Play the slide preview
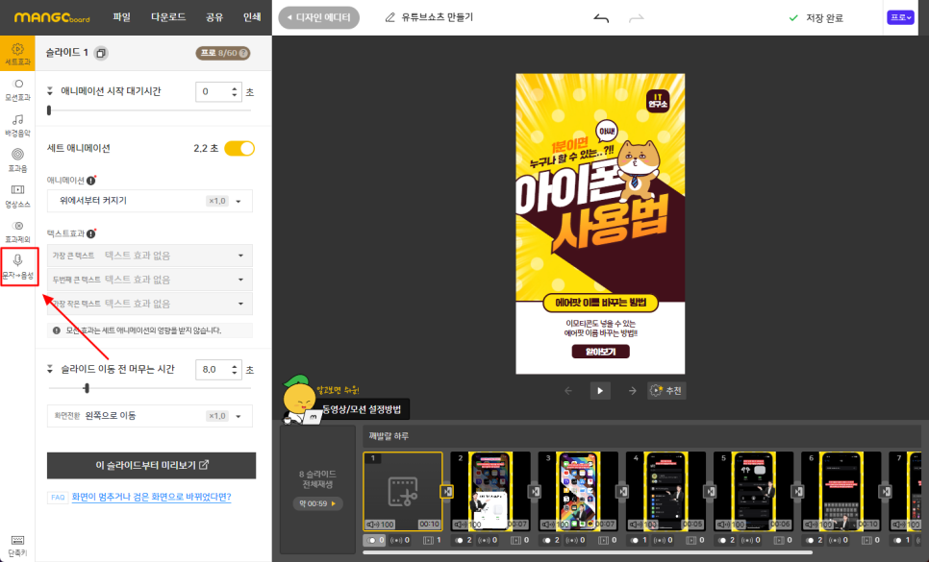 [x=600, y=390]
